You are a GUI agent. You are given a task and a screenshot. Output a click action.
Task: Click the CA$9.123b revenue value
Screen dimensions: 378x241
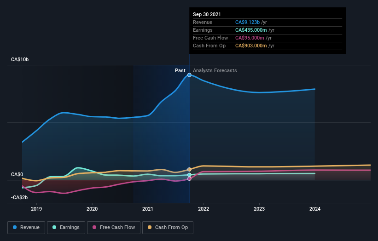point(247,22)
